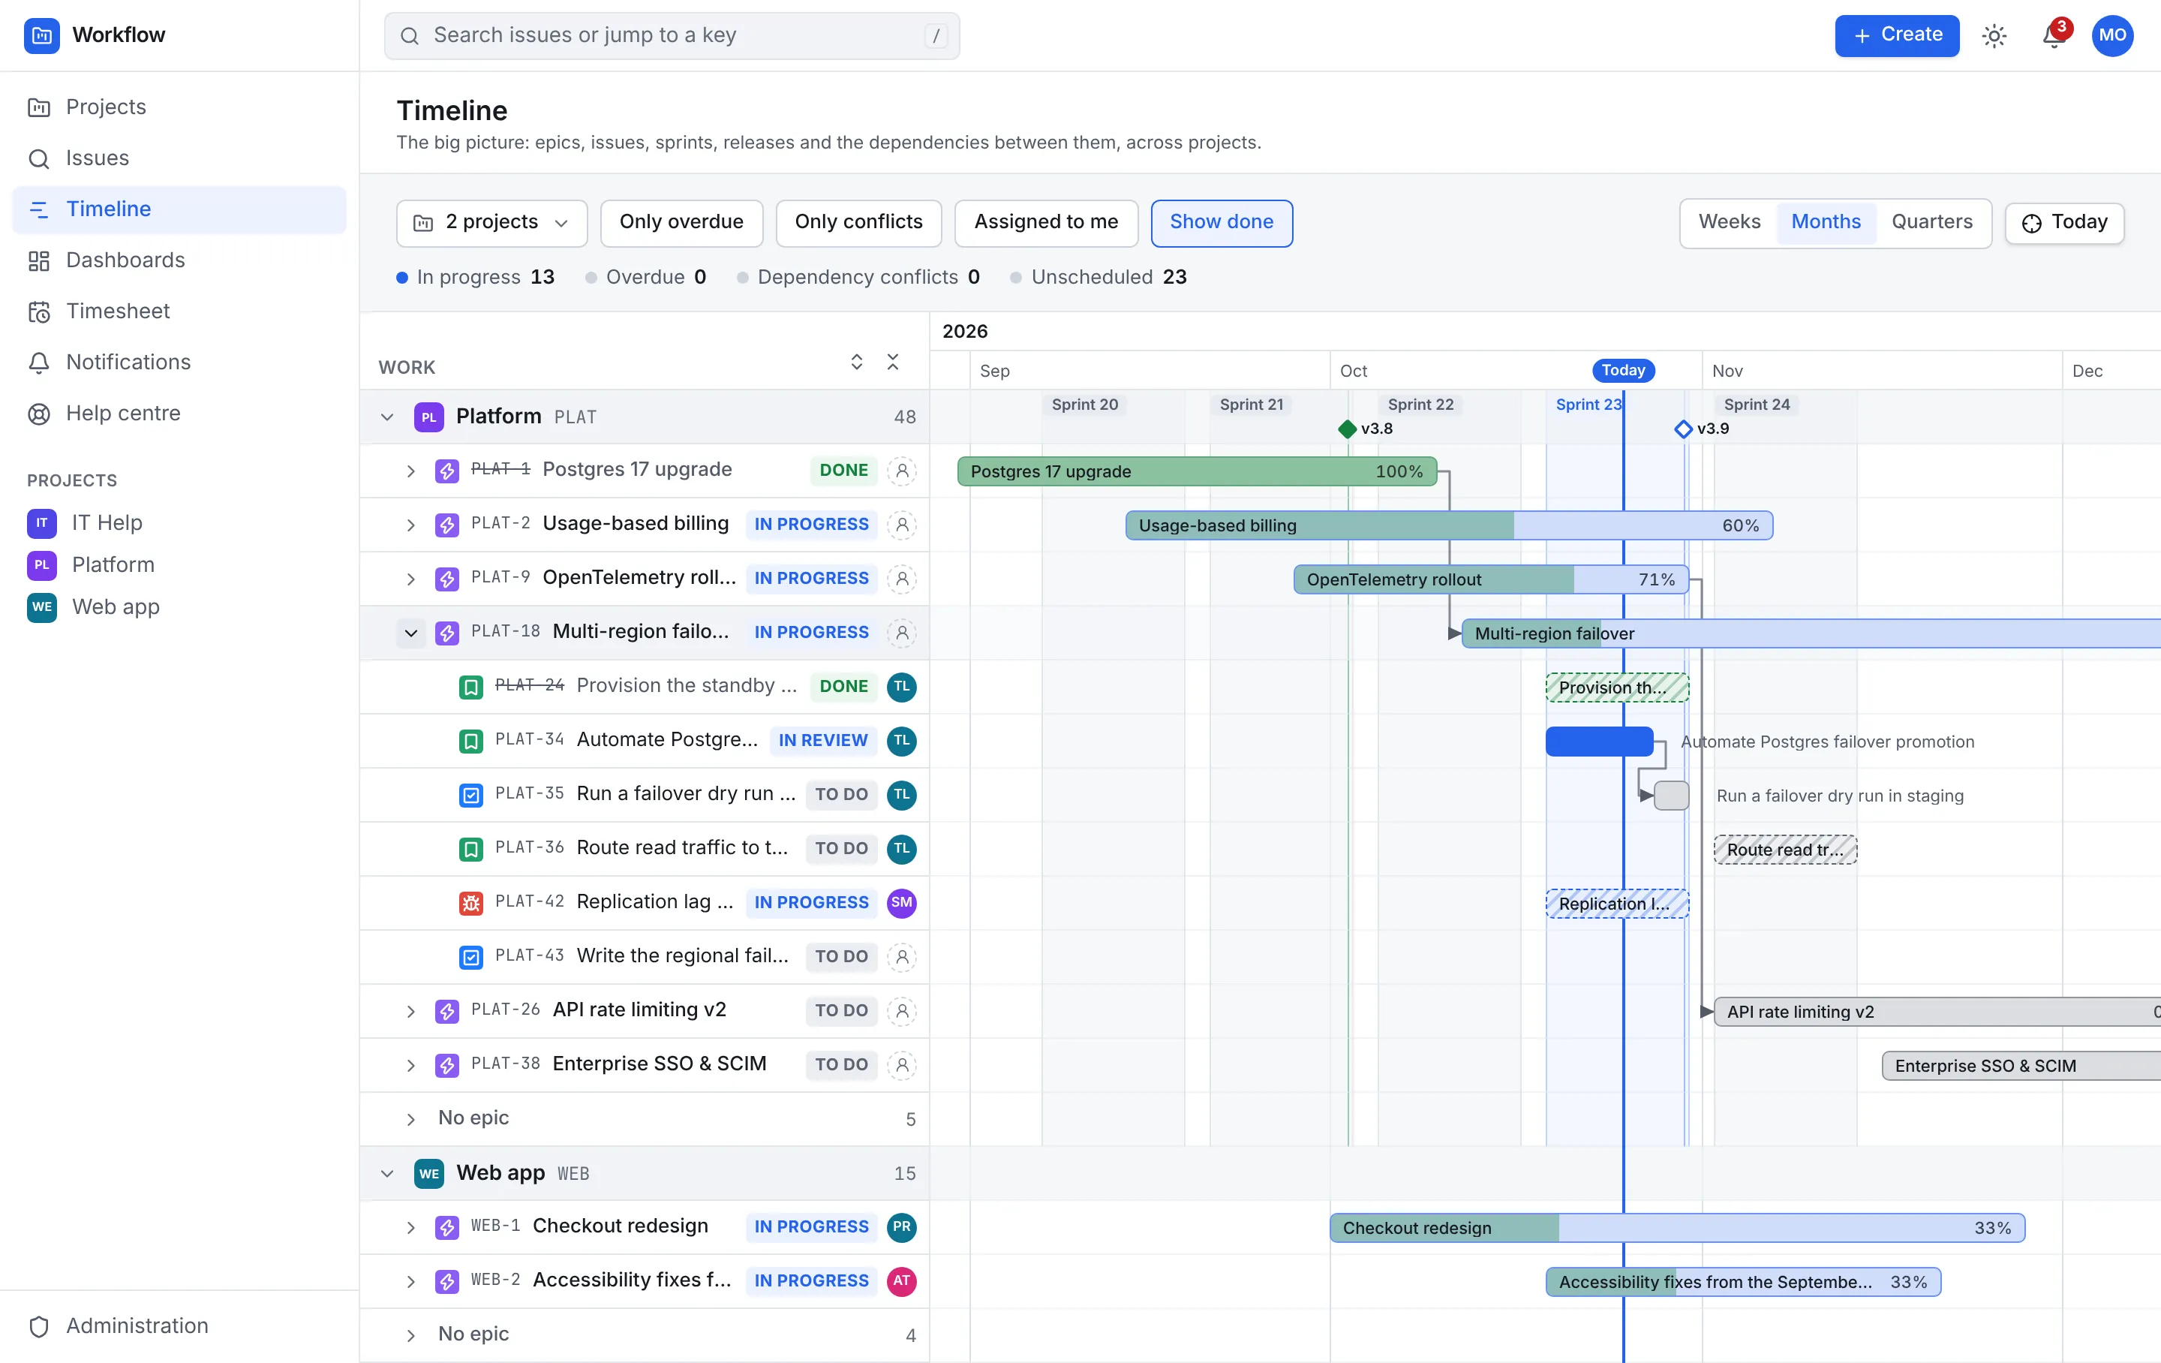Click AT avatar on Accessibility fixes row
Viewport: 2161px width, 1363px height.
(902, 1280)
